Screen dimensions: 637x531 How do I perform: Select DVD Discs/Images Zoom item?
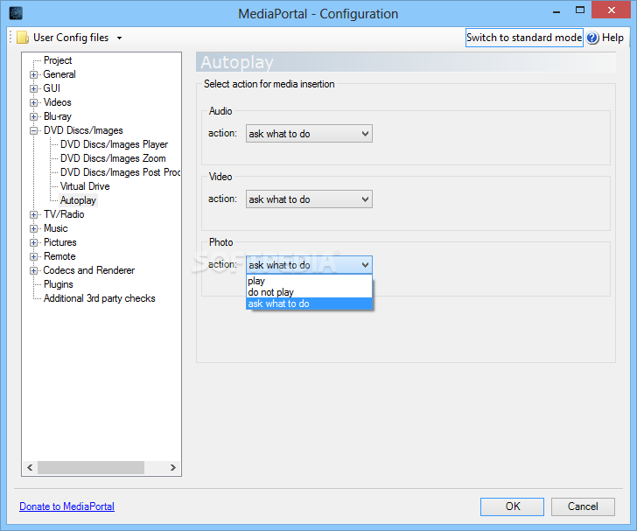(x=113, y=158)
